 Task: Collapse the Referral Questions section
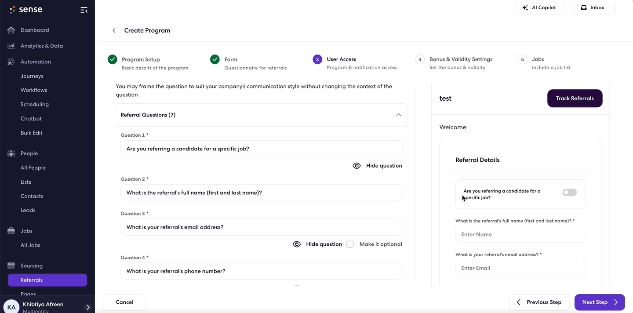pos(398,115)
